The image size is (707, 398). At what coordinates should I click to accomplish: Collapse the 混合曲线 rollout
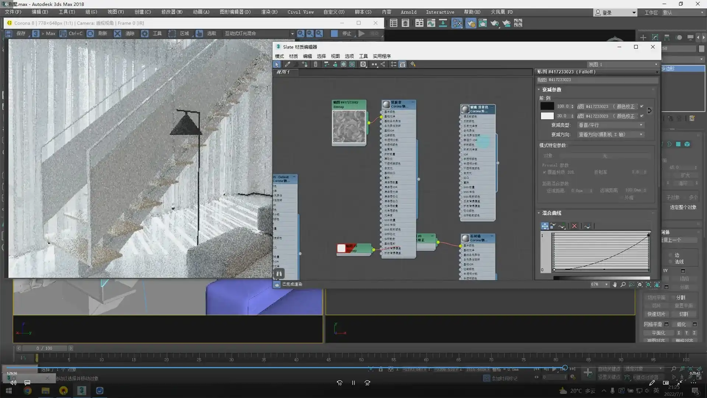coord(551,213)
